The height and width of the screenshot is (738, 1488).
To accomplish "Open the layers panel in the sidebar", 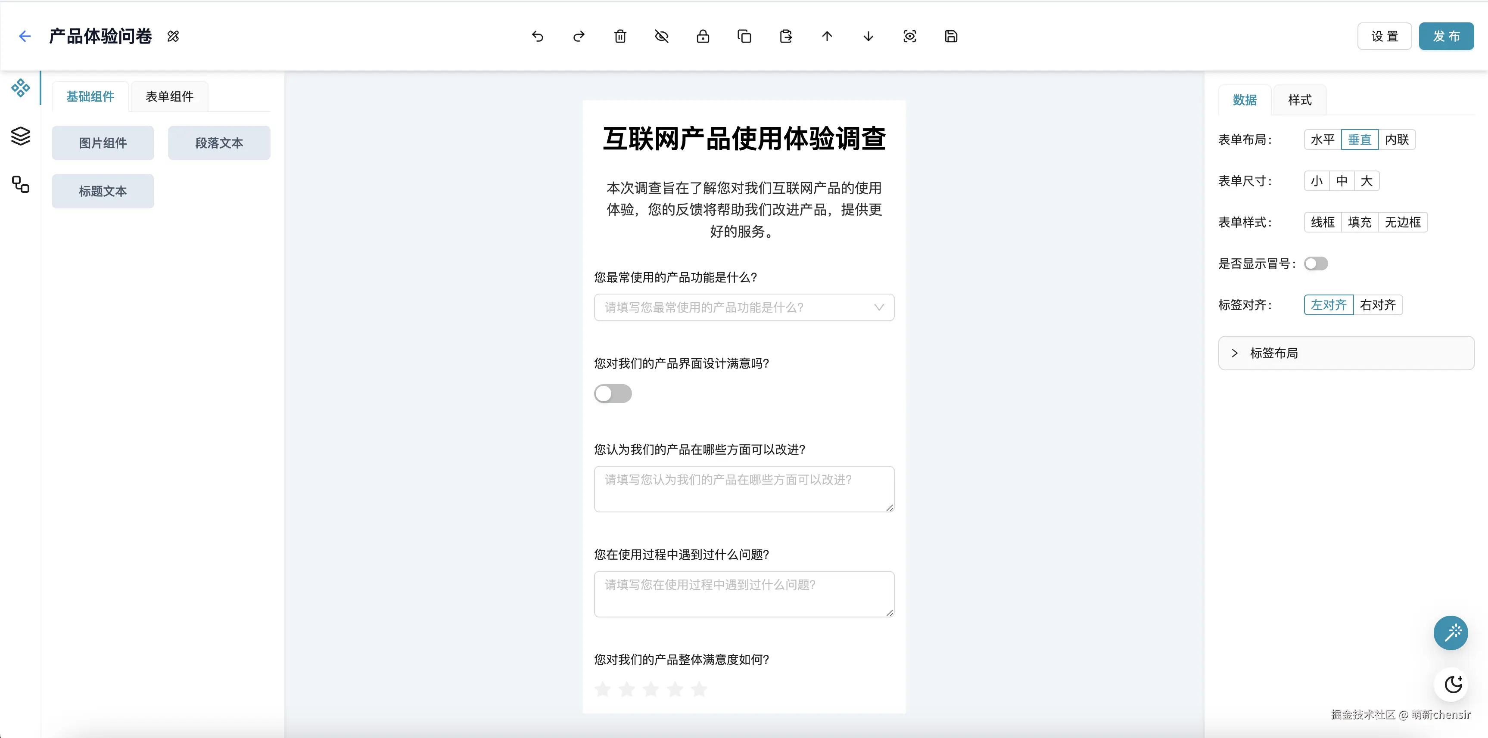I will (21, 136).
